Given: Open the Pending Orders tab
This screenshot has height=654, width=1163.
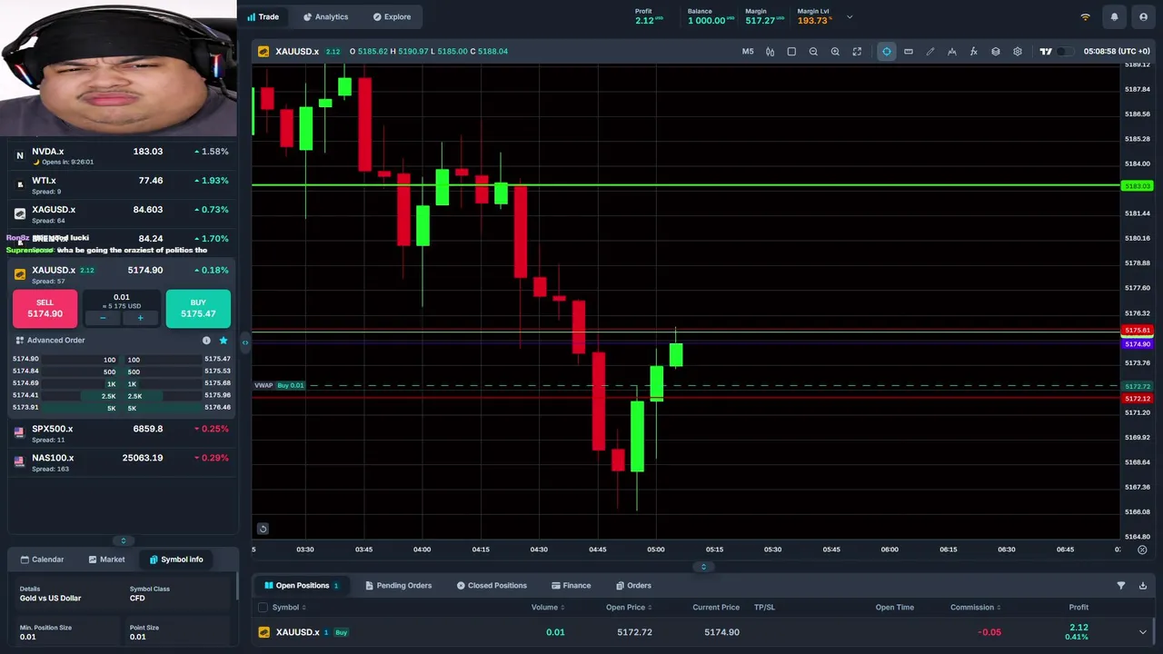Looking at the screenshot, I should (398, 586).
